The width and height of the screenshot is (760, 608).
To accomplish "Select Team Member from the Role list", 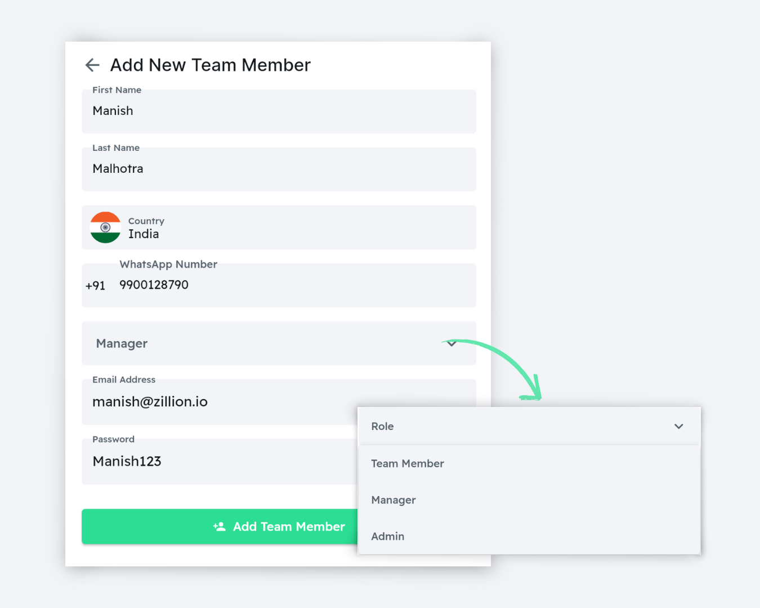I will [408, 464].
